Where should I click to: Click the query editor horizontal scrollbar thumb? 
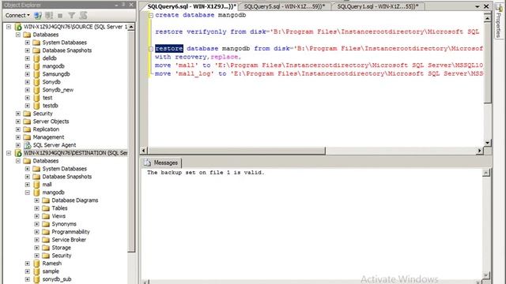pos(236,151)
